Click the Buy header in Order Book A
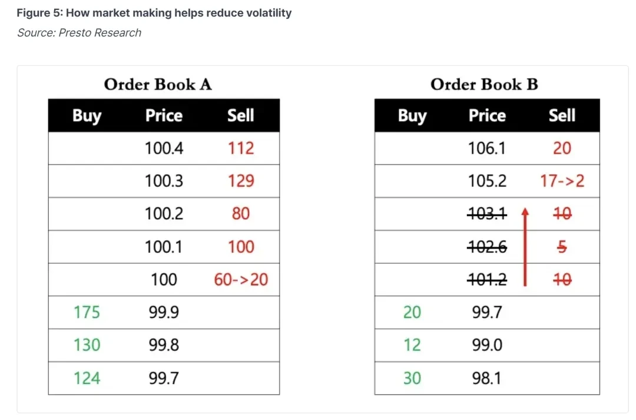The width and height of the screenshot is (636, 420). pos(87,115)
